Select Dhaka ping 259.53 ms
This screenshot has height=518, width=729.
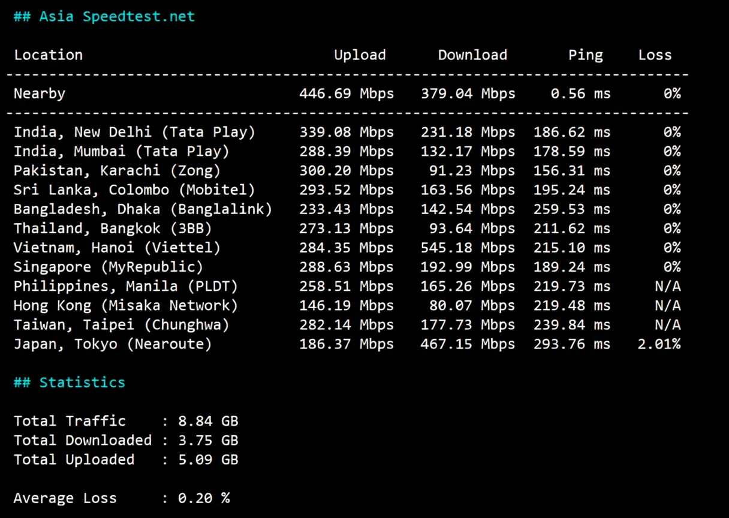click(x=572, y=209)
